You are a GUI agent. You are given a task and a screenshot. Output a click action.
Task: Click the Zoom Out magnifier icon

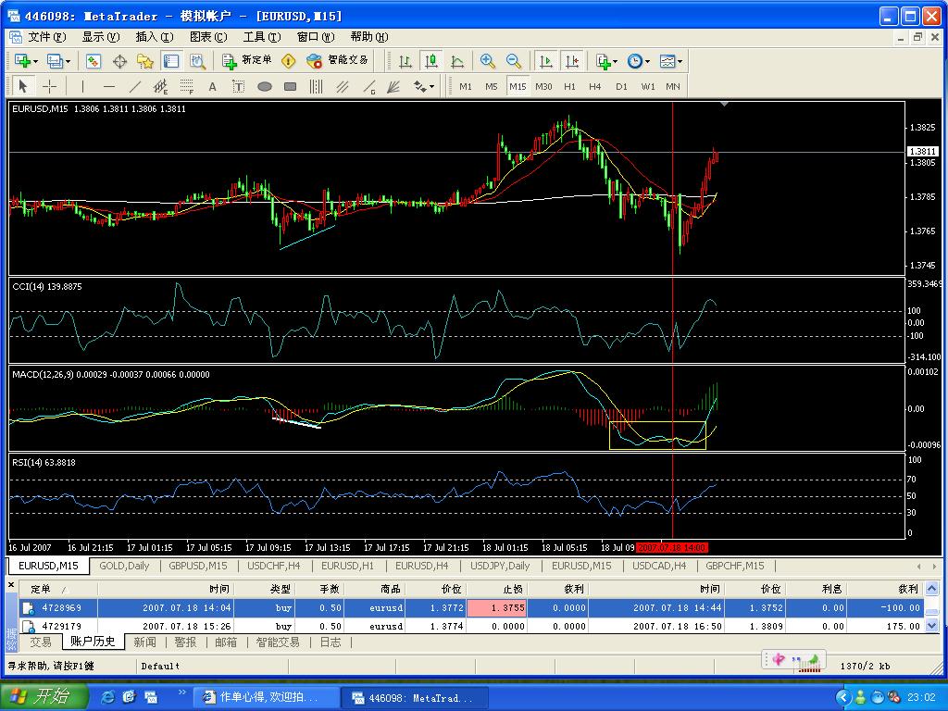click(x=513, y=61)
